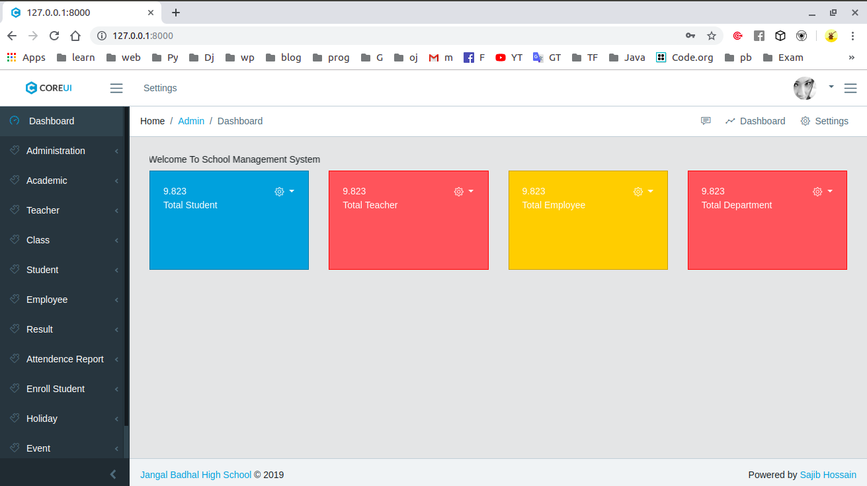Open the user avatar dropdown
The height and width of the screenshot is (486, 867).
[x=804, y=87]
